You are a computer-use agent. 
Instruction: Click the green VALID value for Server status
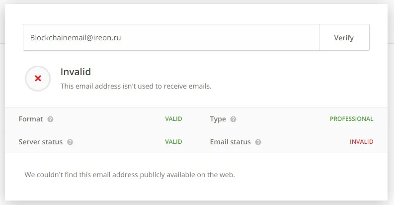coord(173,142)
